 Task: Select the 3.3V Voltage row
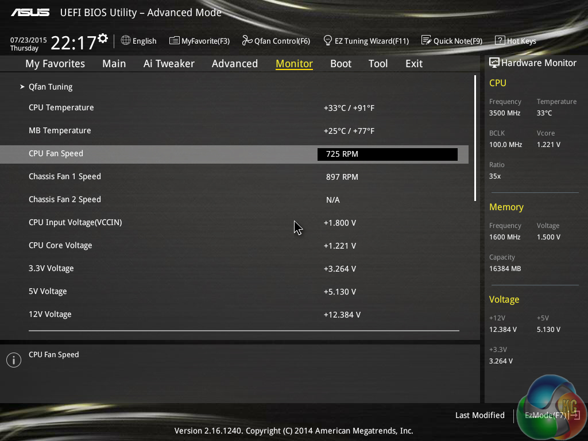[234, 269]
